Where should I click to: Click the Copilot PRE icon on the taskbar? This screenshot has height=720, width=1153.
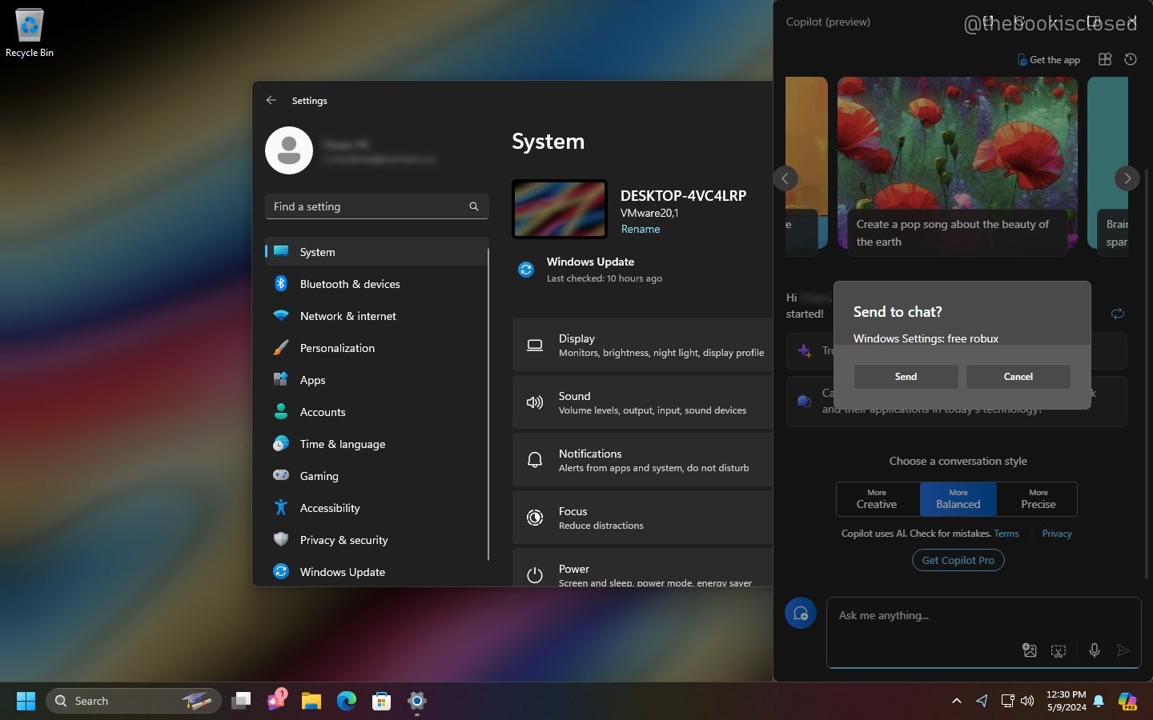[1128, 702]
